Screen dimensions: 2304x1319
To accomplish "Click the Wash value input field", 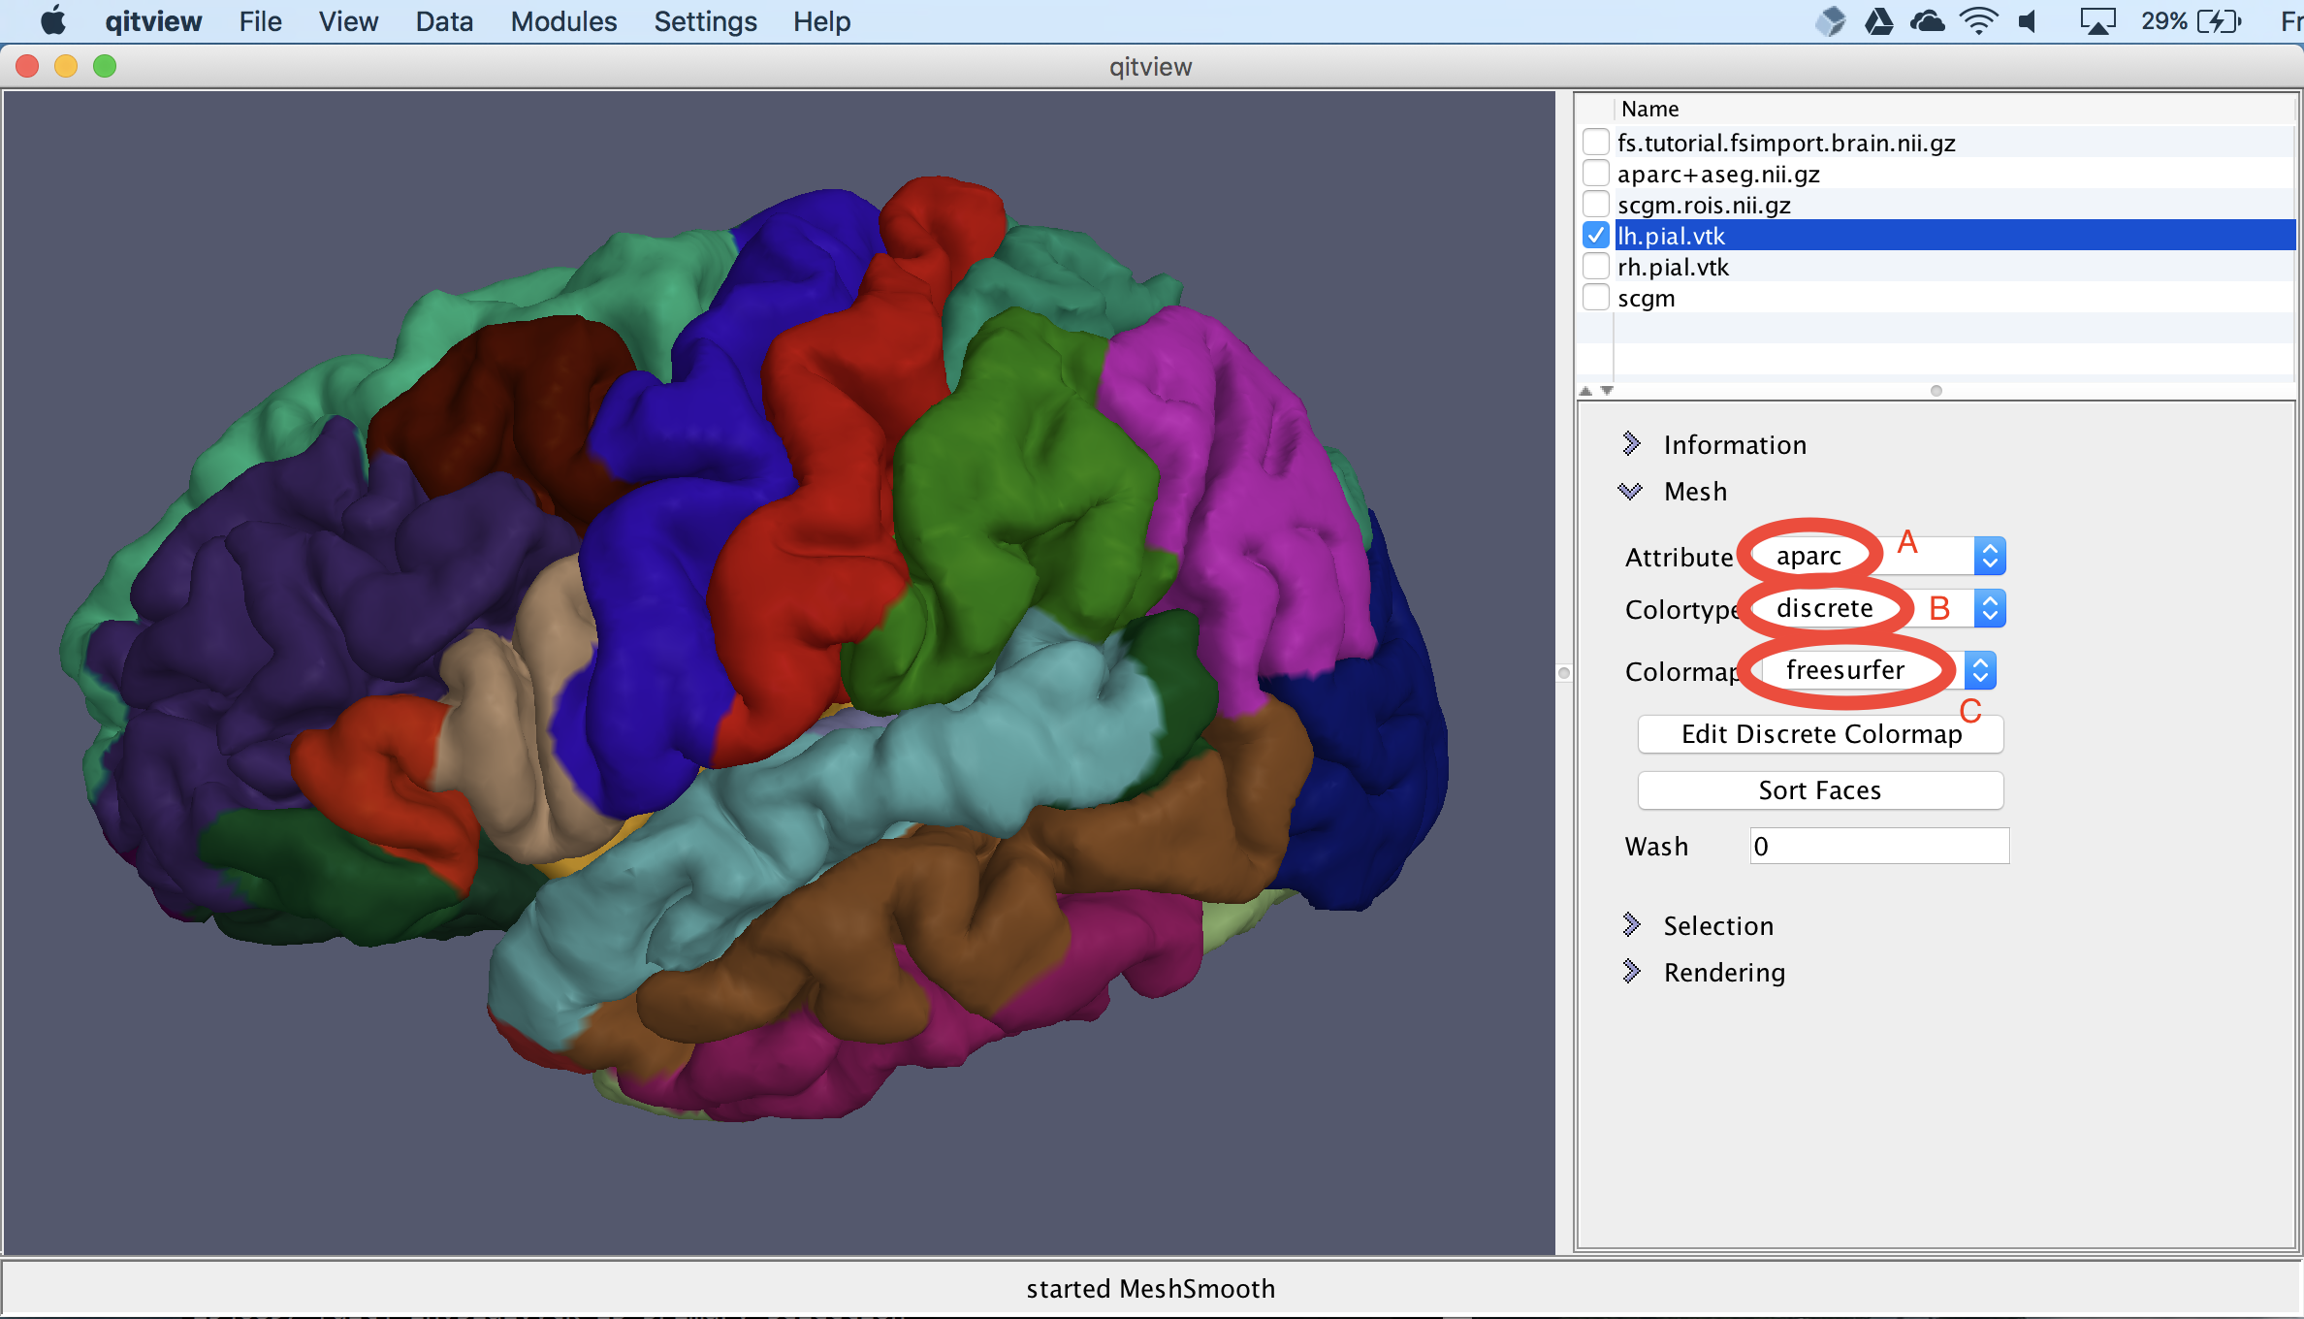I will tap(1878, 846).
